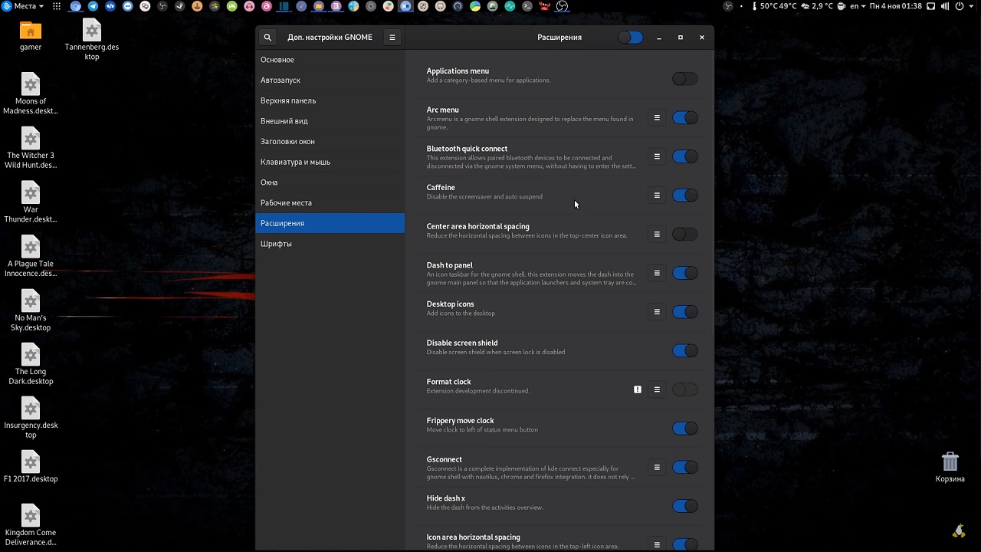Image resolution: width=981 pixels, height=552 pixels.
Task: Open Dash to panel extension settings
Action: 657,273
